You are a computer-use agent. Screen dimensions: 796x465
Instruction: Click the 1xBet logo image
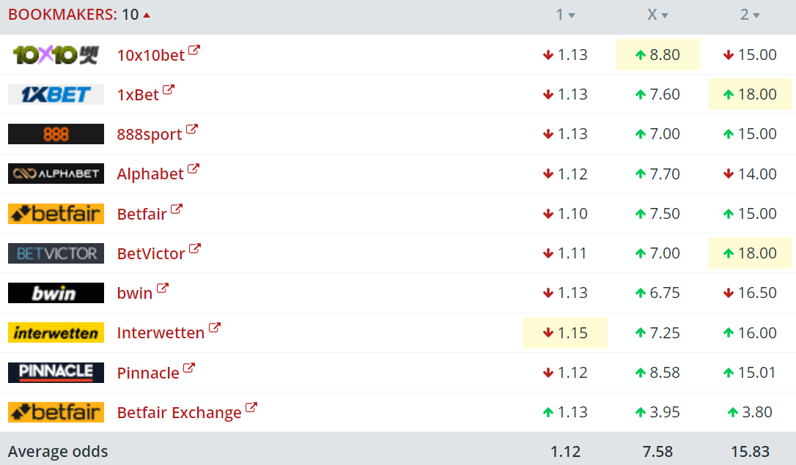pos(56,94)
